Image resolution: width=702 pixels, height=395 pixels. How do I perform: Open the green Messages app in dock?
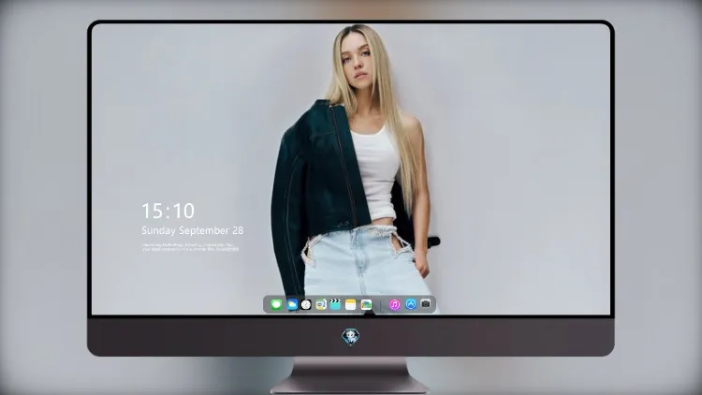[276, 305]
